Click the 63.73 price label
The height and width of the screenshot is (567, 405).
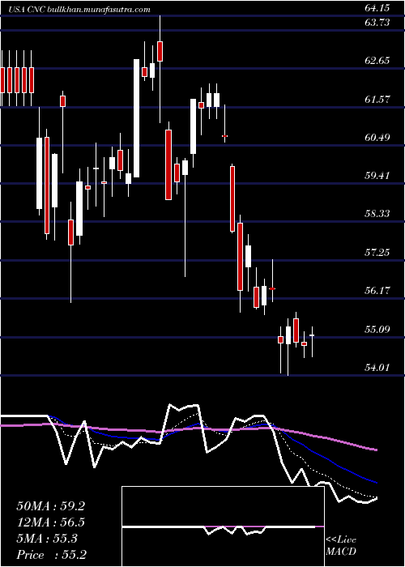tap(377, 23)
